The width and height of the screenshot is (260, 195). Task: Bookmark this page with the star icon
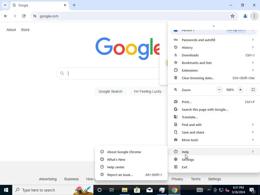tap(233, 16)
